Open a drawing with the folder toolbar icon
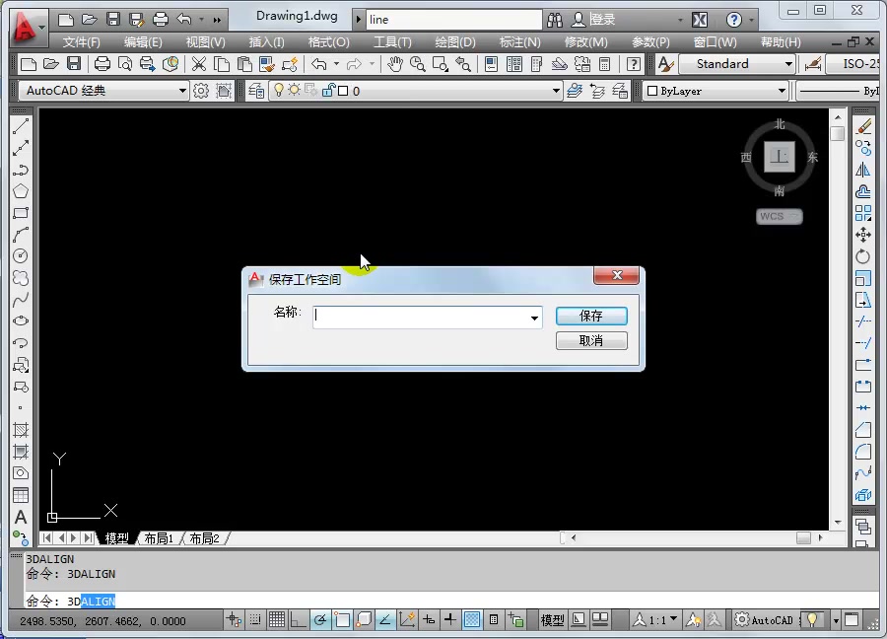Viewport: 887px width, 639px height. (50, 64)
